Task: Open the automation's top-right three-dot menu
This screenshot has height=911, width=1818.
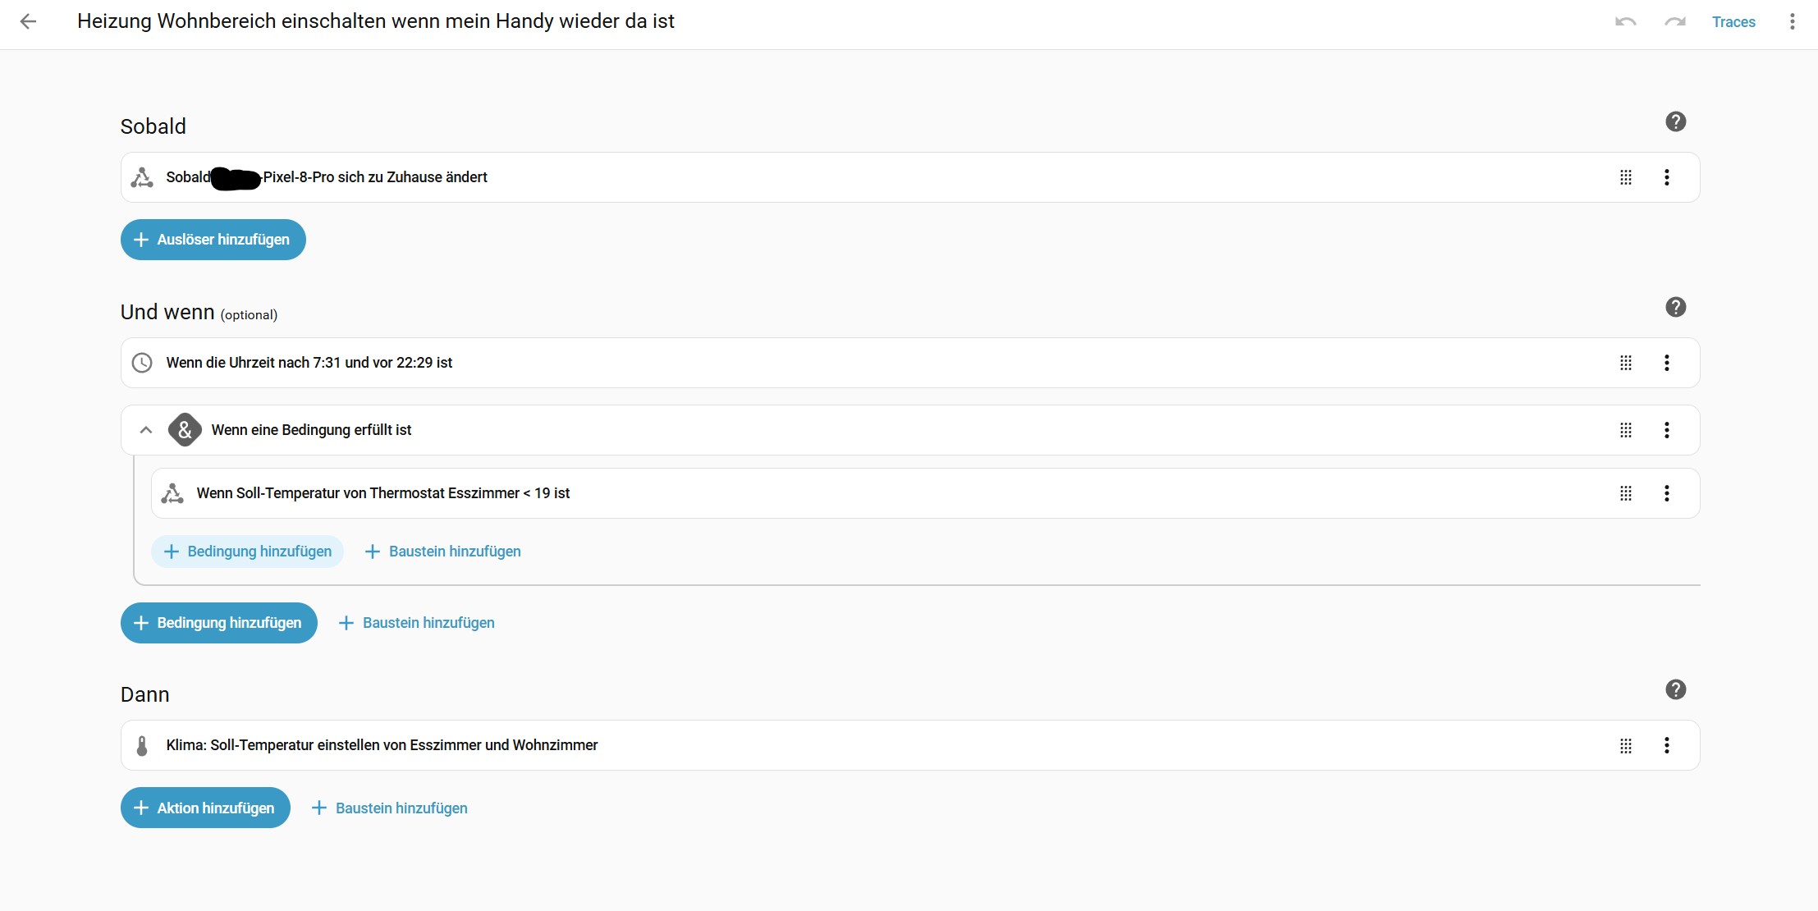Action: click(1792, 22)
